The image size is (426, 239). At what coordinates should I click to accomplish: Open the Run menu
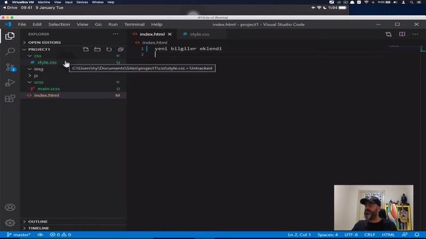113,25
